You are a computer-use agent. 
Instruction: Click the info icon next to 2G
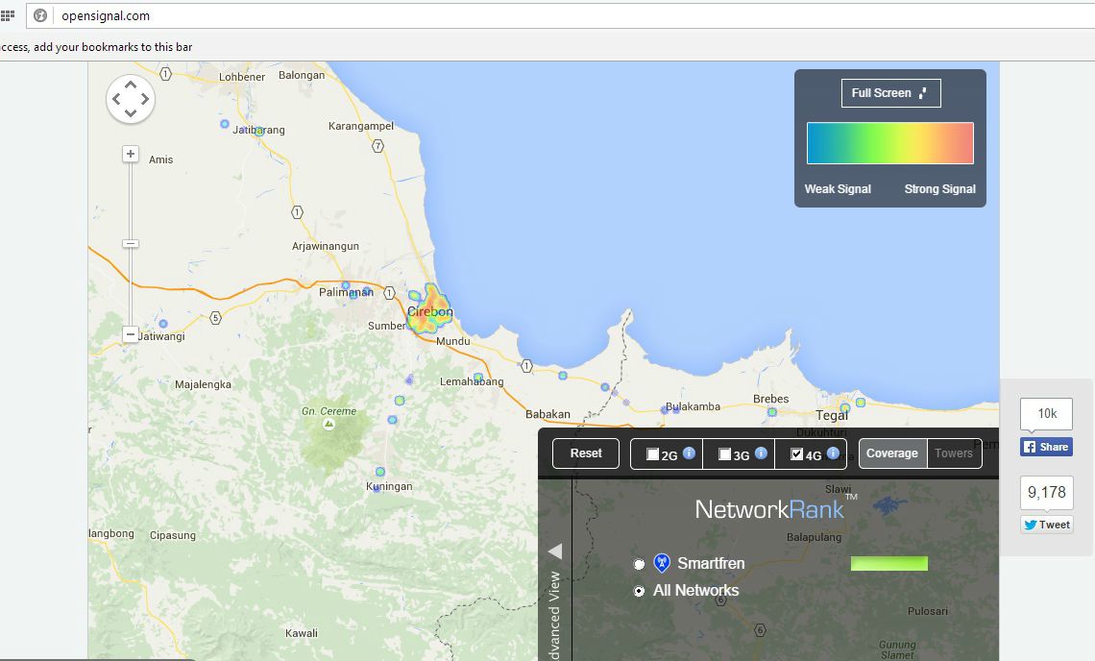point(689,453)
